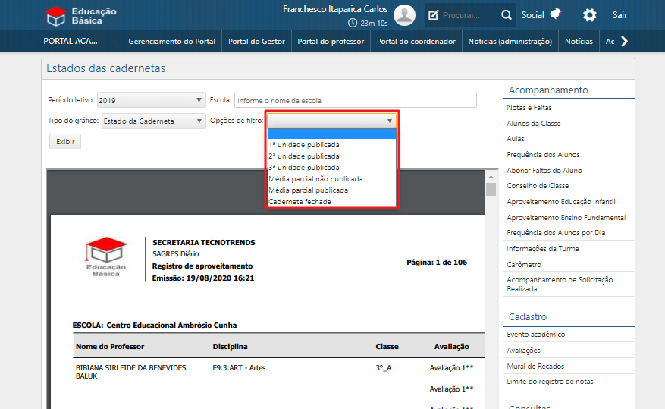Image resolution: width=665 pixels, height=409 pixels.
Task: Select the blank filter option
Action: 331,134
